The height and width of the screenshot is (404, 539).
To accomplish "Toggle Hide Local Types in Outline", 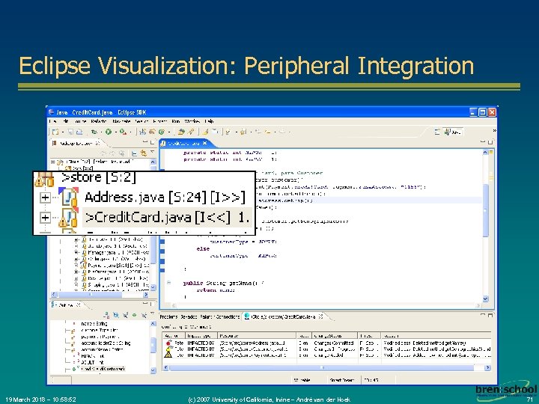I will pos(144,315).
